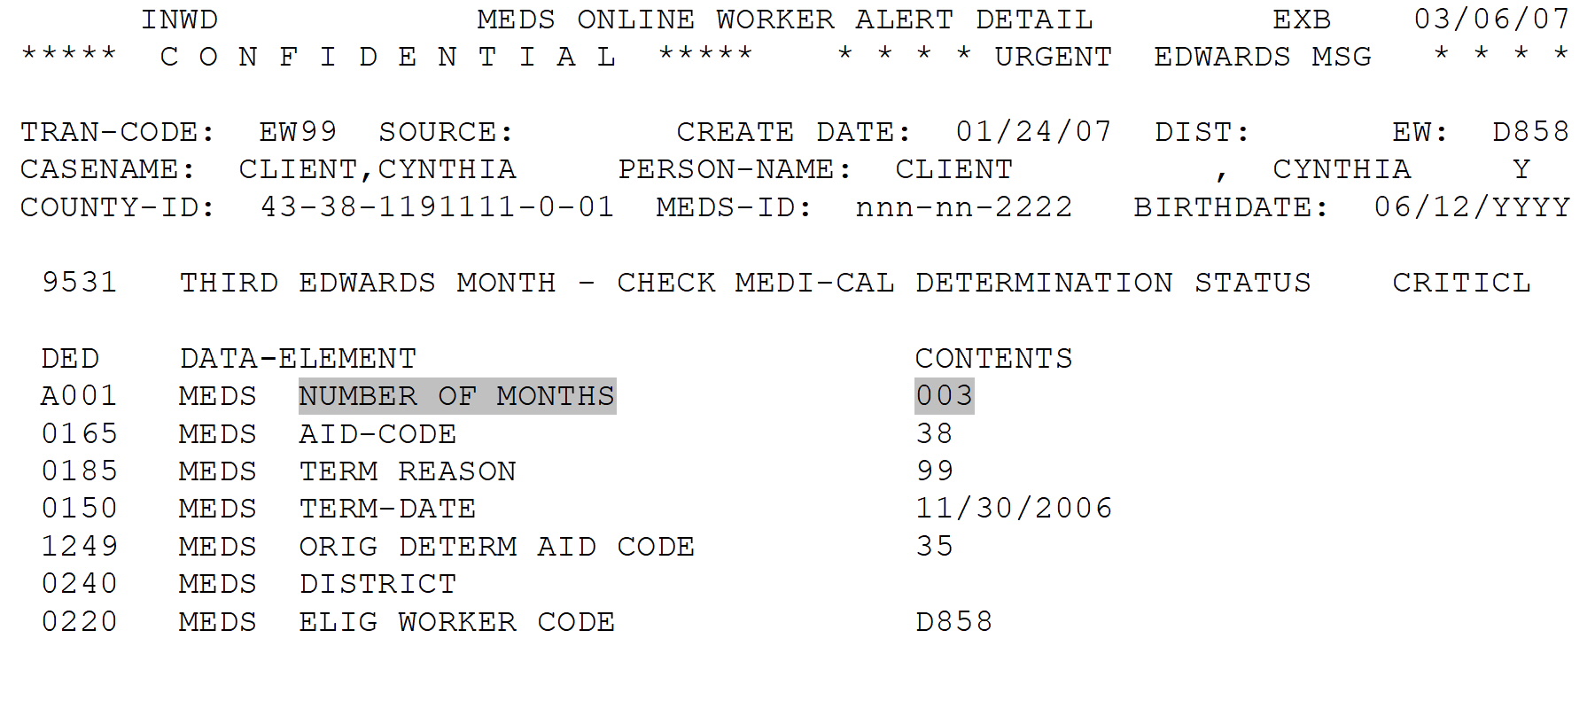Click the highlighted NUMBER OF MONTHS field
Screen dimensions: 1595x716
(x=457, y=396)
